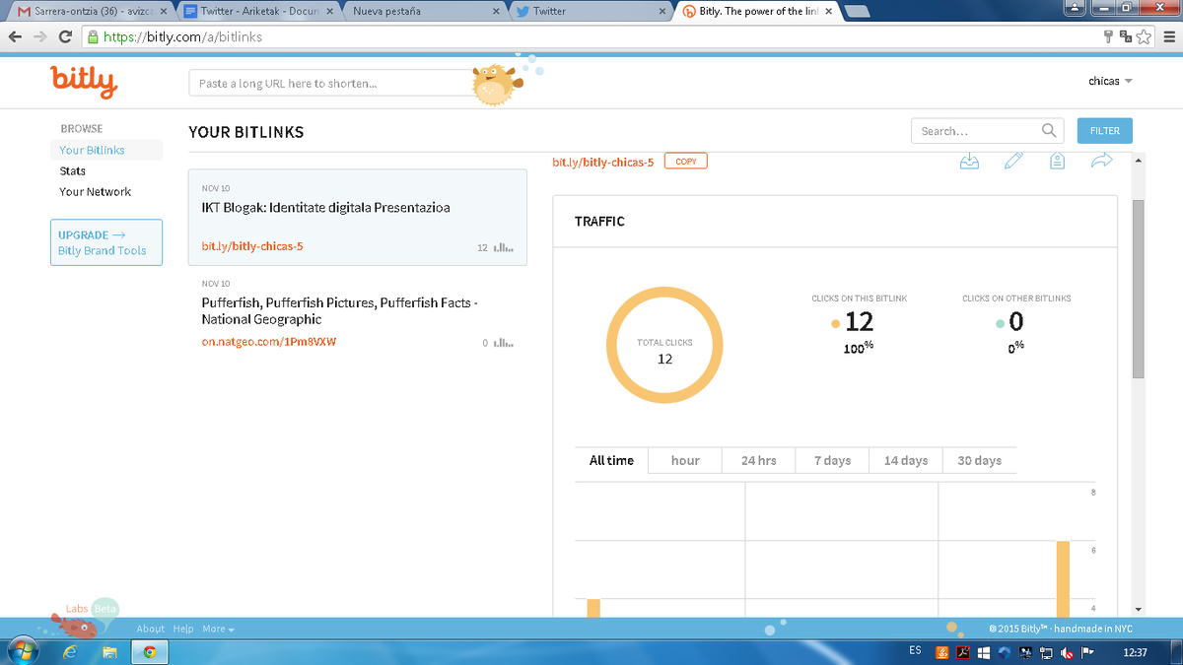The image size is (1183, 665).
Task: Click the About footer link
Action: tap(151, 629)
